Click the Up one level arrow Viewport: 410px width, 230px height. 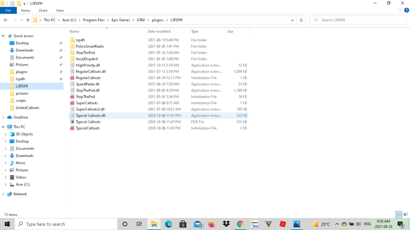coord(28,20)
